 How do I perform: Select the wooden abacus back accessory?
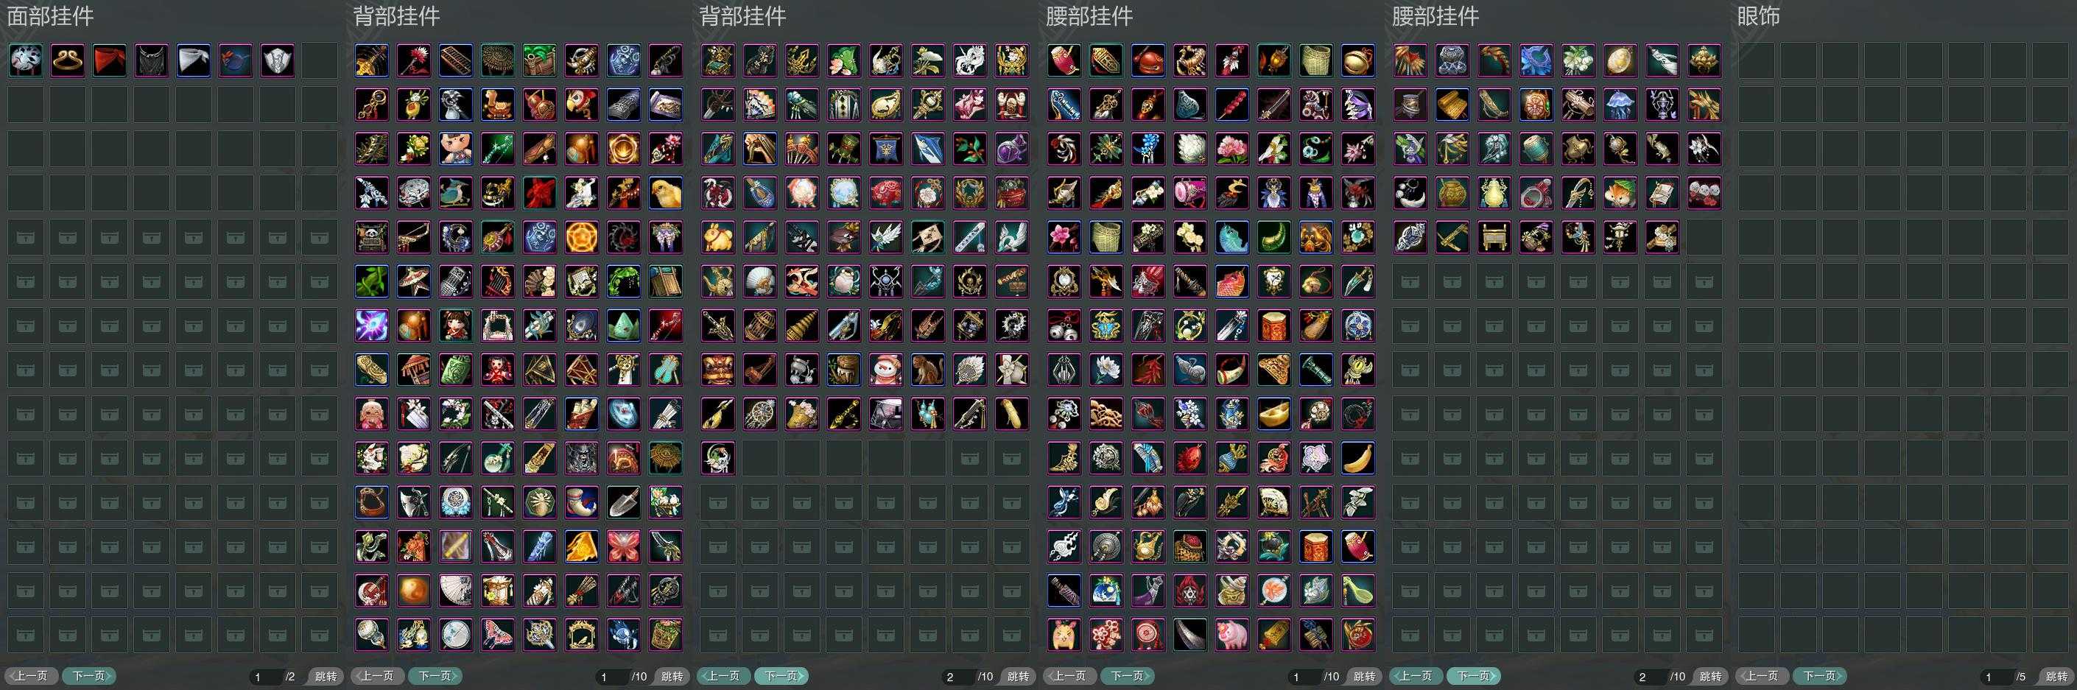pyautogui.click(x=457, y=60)
